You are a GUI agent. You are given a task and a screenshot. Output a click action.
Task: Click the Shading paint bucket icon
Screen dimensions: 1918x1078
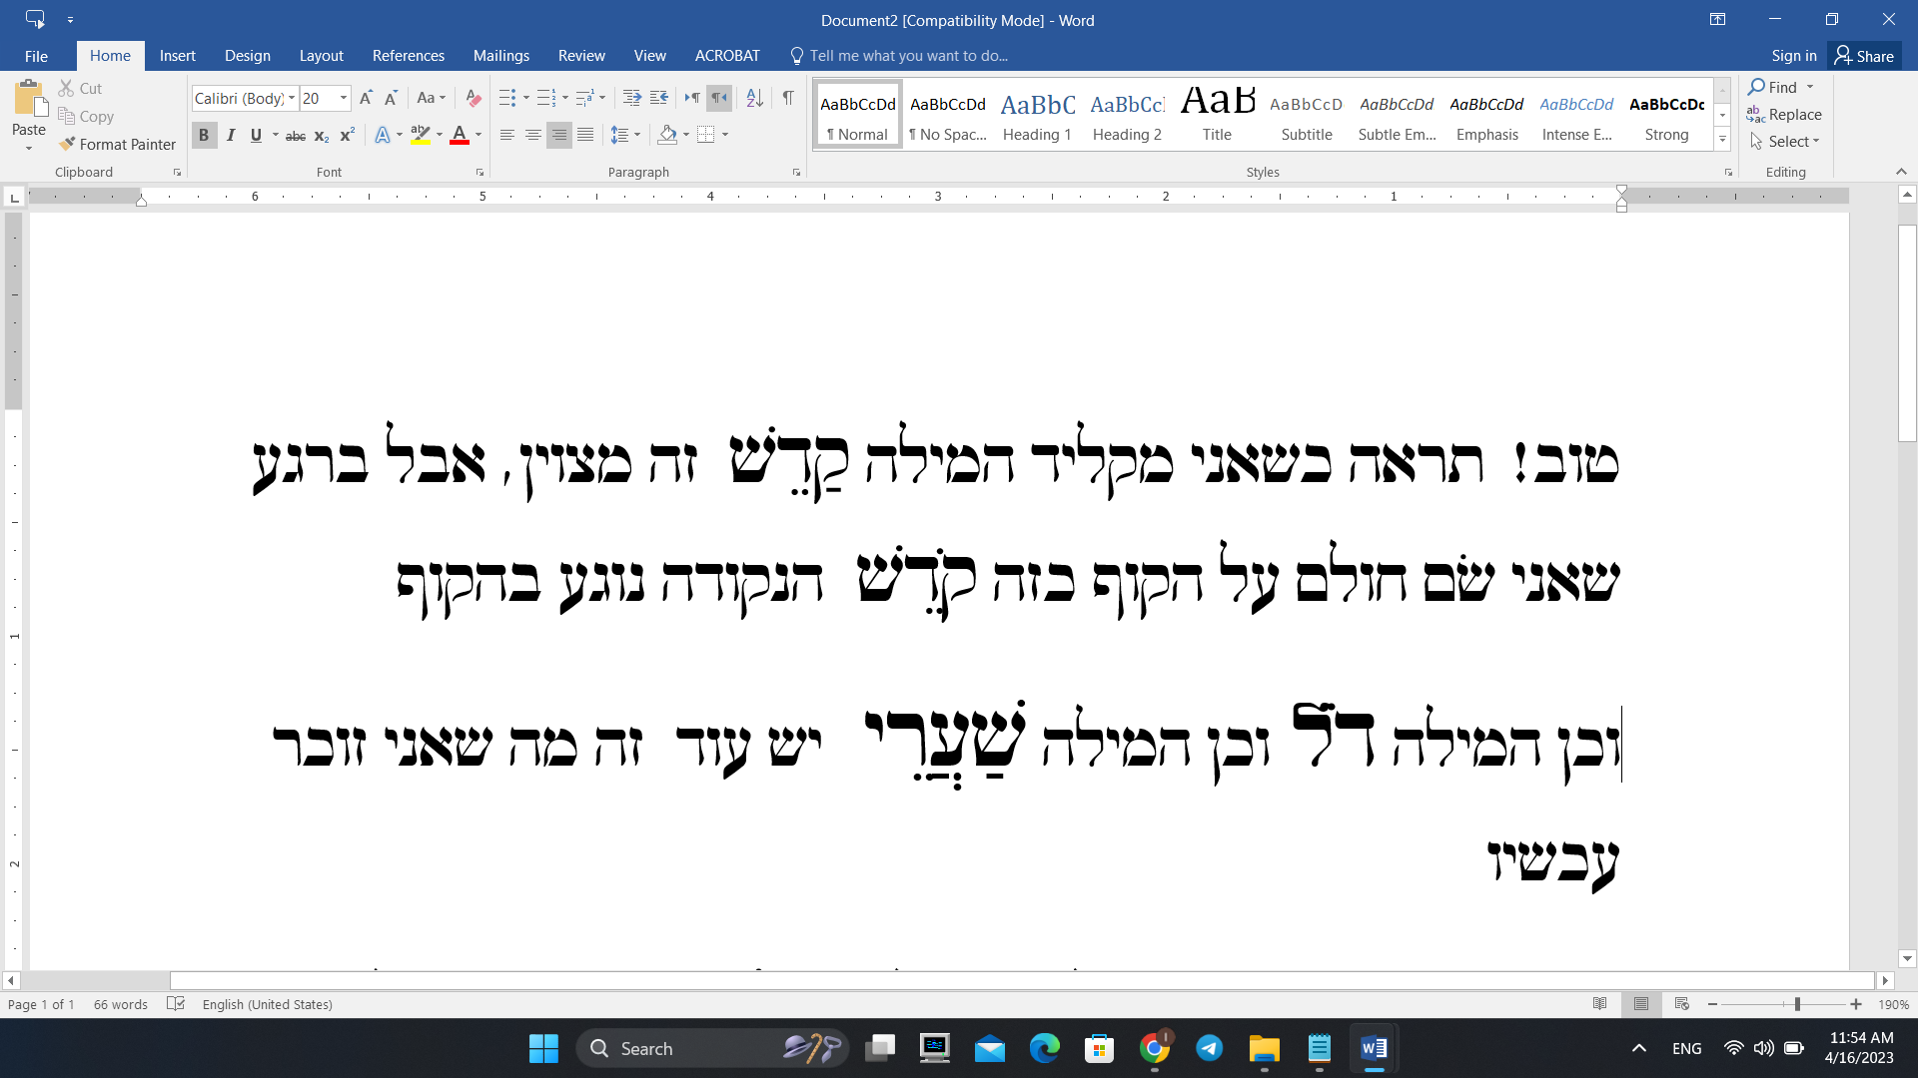point(667,135)
